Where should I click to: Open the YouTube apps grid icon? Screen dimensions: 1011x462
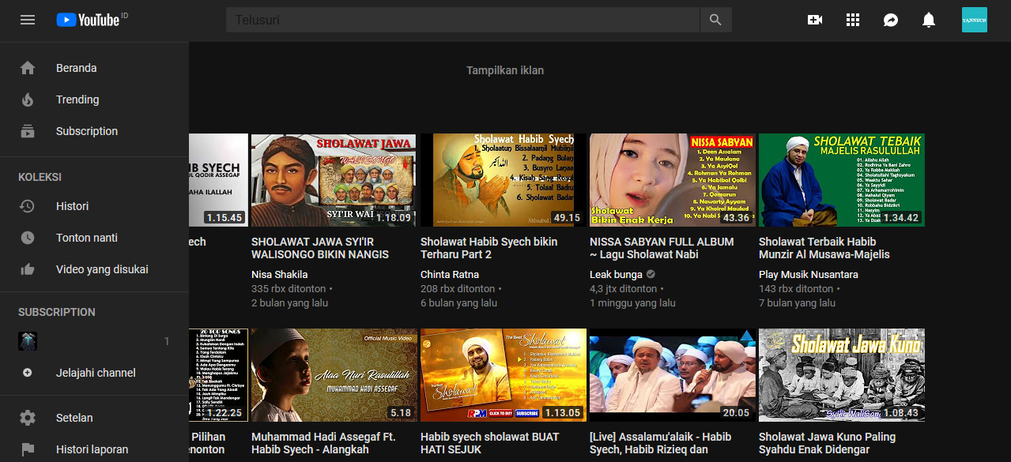click(x=852, y=20)
